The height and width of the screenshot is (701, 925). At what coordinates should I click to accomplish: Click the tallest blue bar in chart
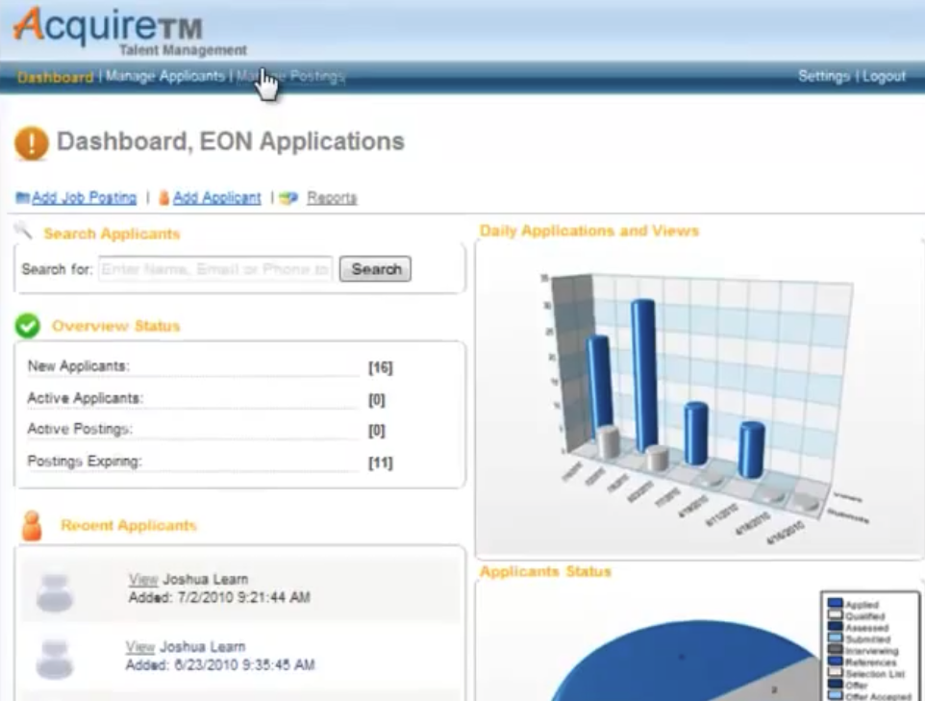tap(643, 375)
